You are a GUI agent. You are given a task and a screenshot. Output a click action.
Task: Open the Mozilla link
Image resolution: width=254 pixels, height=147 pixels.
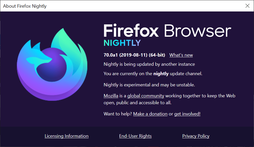[111, 96]
